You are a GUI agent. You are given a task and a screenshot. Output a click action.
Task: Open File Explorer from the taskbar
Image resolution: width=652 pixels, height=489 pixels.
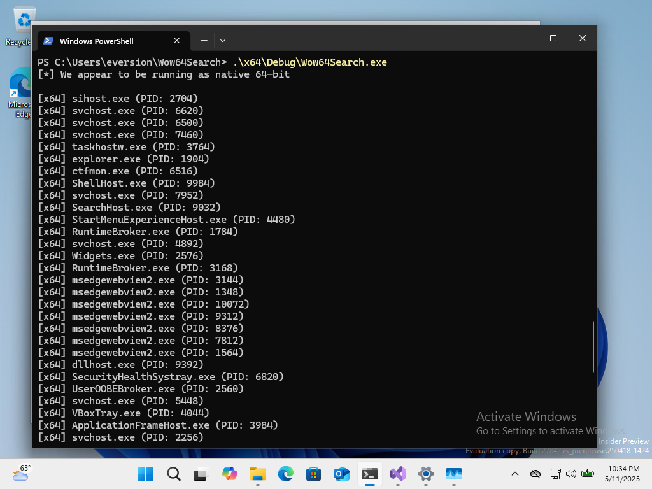(257, 474)
